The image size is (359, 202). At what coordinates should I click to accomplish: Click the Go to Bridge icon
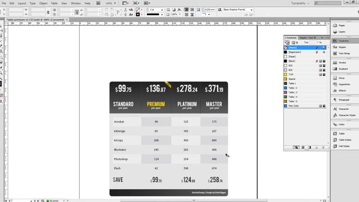point(98,3)
